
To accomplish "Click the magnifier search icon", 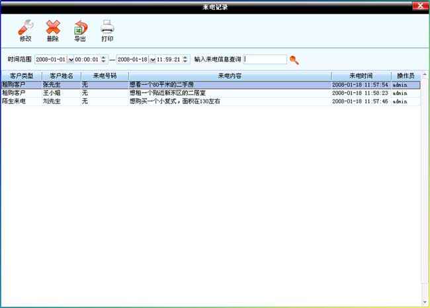I will pos(294,60).
